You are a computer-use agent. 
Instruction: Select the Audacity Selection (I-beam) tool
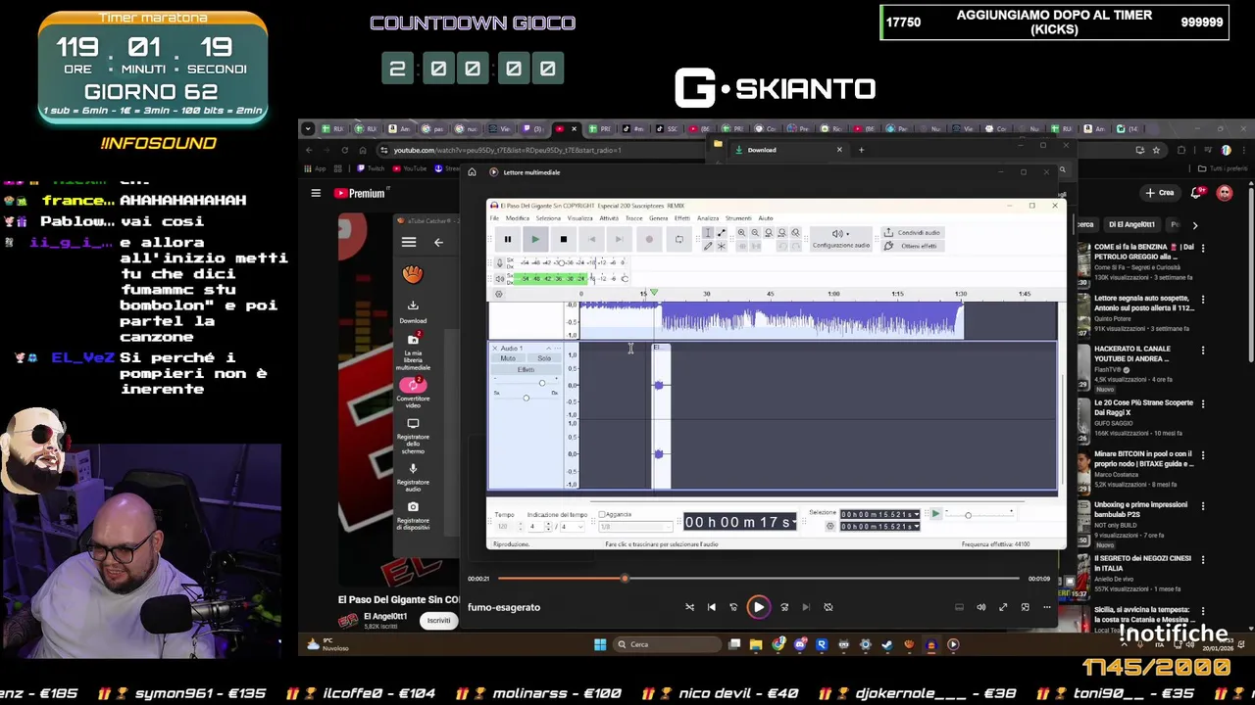point(708,233)
